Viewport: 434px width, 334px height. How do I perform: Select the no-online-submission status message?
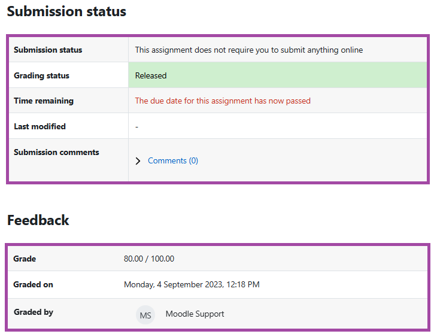coord(249,50)
